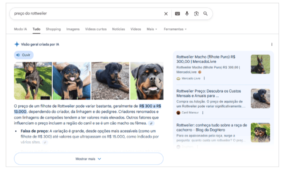Click the Mercado Livre source favicon
The height and width of the screenshot is (170, 284).
pyautogui.click(x=179, y=79)
